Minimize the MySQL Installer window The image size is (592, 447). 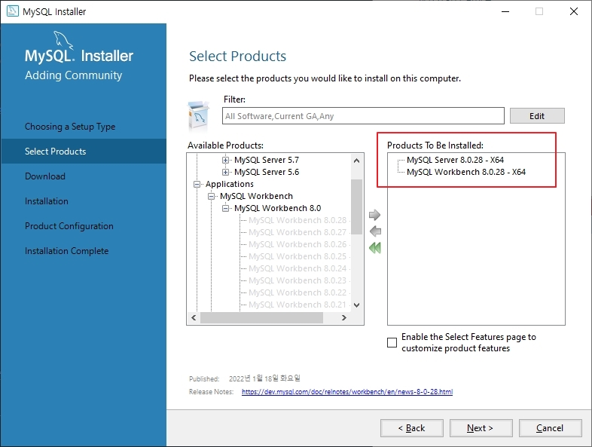tap(505, 11)
